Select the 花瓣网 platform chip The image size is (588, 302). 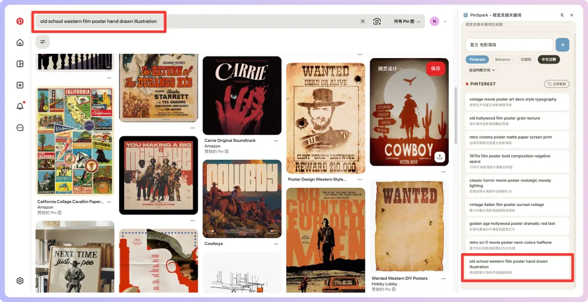tap(526, 59)
